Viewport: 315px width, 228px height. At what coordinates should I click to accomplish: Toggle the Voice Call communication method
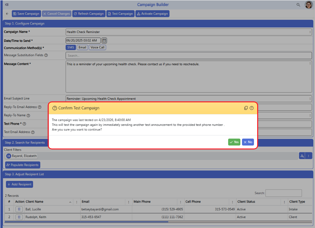point(97,47)
